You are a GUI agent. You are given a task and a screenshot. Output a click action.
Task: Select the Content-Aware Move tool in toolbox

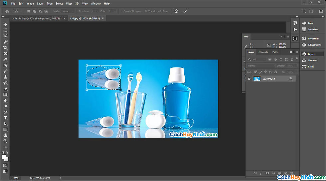click(5, 65)
